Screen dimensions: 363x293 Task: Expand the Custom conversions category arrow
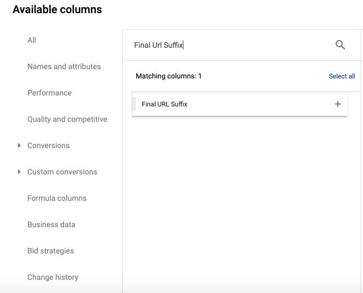point(19,172)
